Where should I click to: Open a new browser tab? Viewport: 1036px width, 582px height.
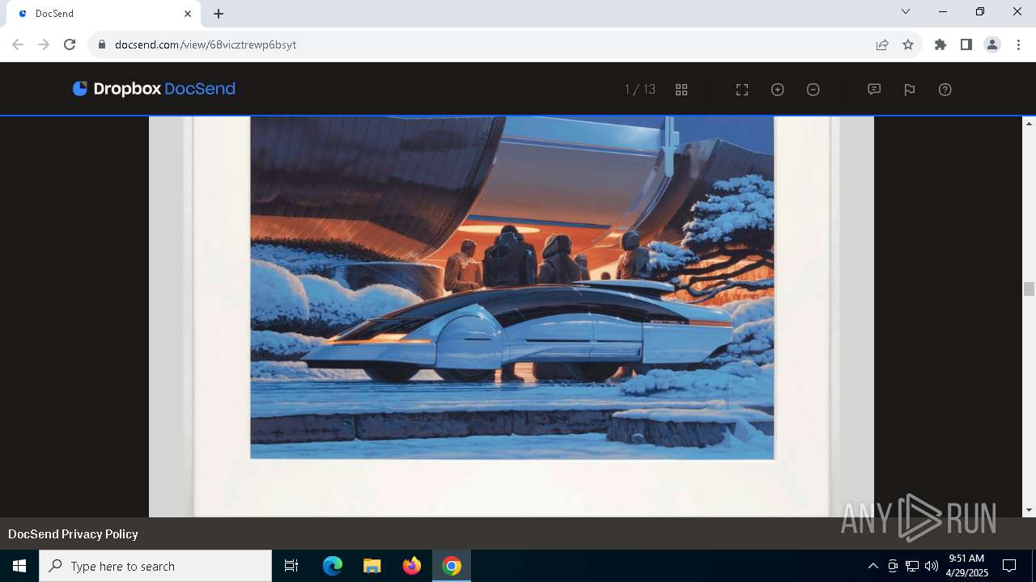coord(219,14)
